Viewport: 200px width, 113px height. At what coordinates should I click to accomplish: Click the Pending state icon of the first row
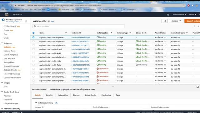point(98,37)
